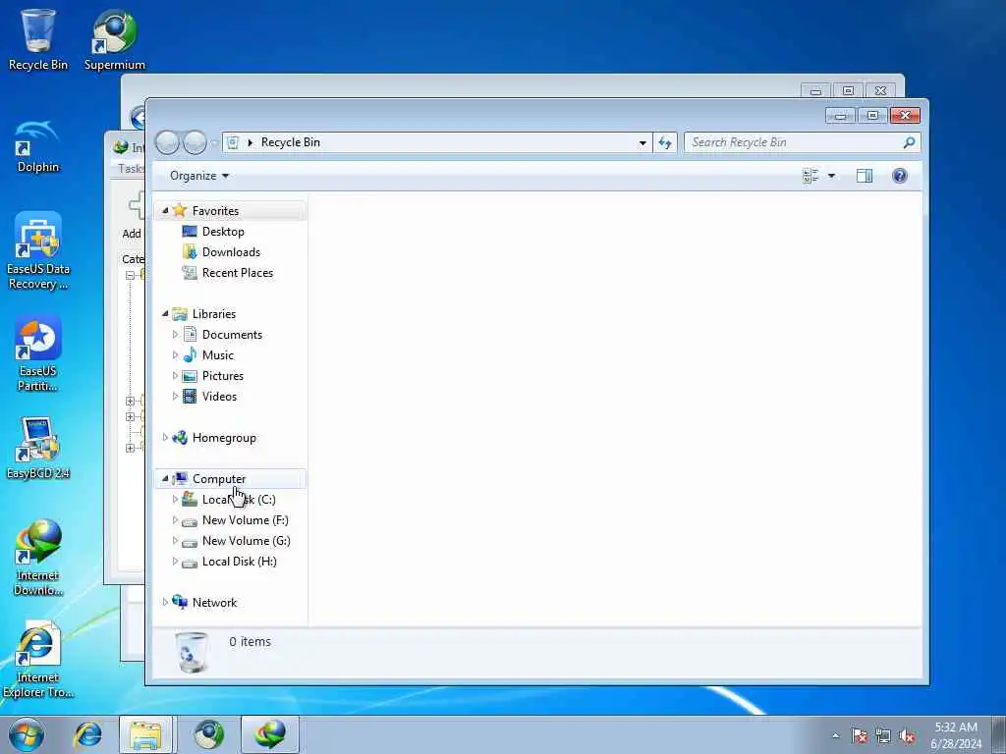Click the Recycle Bin address path
Viewport: 1006px width, 754px height.
(290, 142)
